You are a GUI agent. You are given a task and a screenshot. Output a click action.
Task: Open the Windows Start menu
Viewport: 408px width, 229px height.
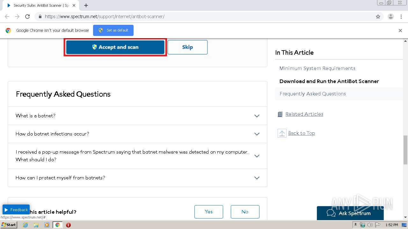[x=9, y=225]
